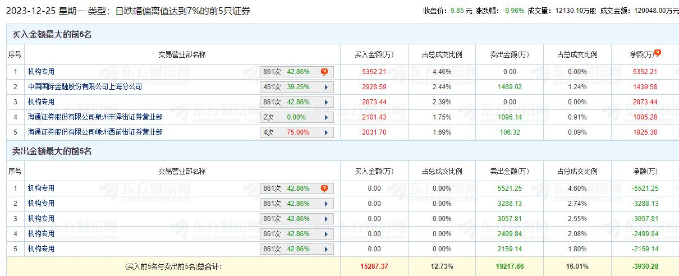Open 海通证券嵊州西前街证券营业部 link
This screenshot has width=679, height=276.
pyautogui.click(x=95, y=132)
